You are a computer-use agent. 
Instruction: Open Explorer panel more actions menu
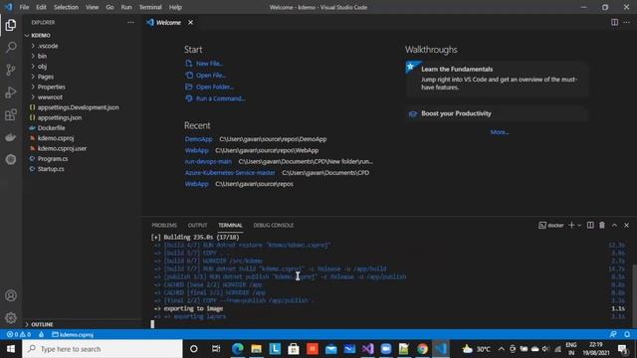click(130, 22)
